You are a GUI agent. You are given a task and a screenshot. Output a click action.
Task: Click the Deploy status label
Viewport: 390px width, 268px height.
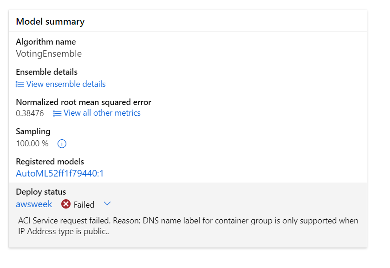click(x=41, y=192)
